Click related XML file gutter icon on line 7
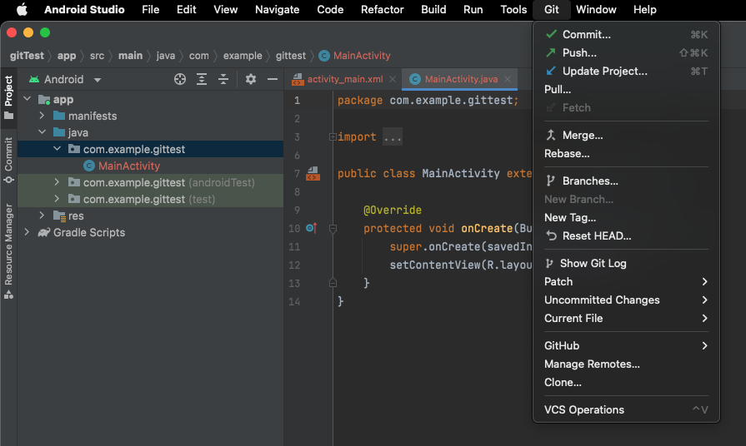The image size is (746, 446). coord(313,174)
